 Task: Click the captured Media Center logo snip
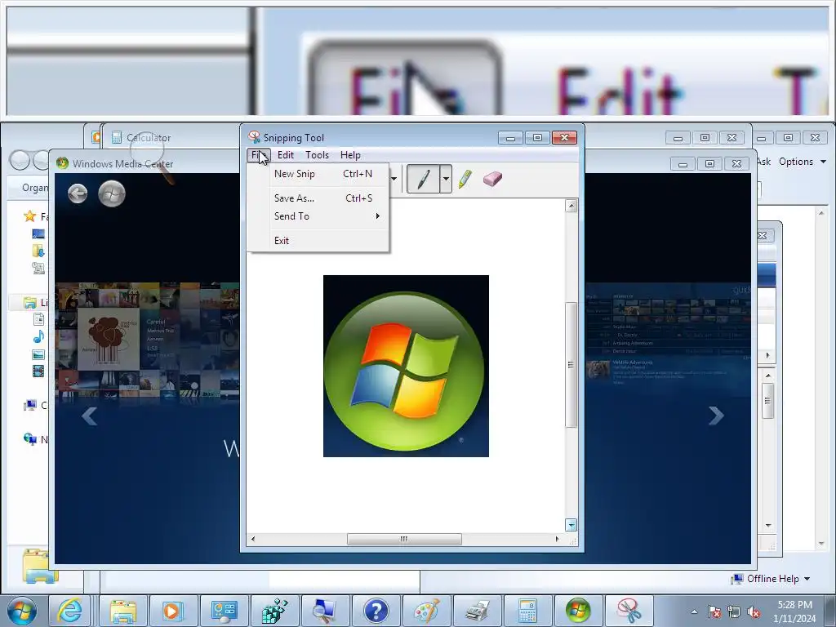coord(406,366)
